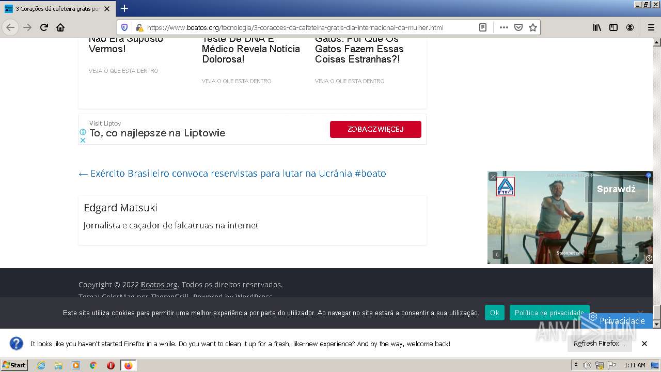Screen dimensions: 661x372
Task: Toggle reader view icon
Action: pyautogui.click(x=483, y=27)
